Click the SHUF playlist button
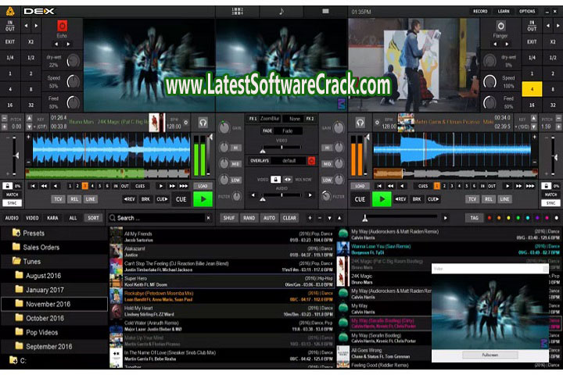The height and width of the screenshot is (375, 563). (228, 218)
